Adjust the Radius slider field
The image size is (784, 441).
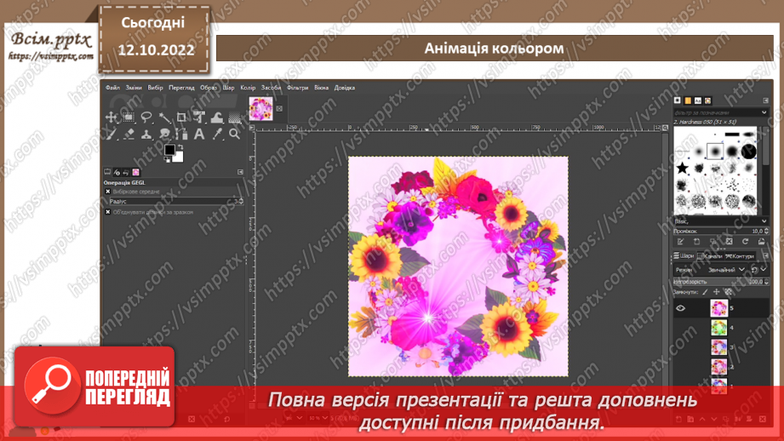pos(176,201)
